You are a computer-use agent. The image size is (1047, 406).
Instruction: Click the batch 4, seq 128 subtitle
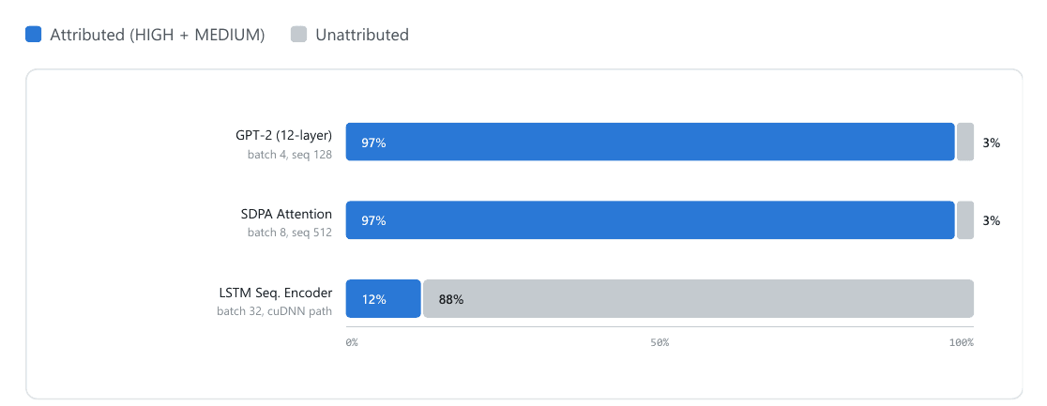(x=290, y=155)
